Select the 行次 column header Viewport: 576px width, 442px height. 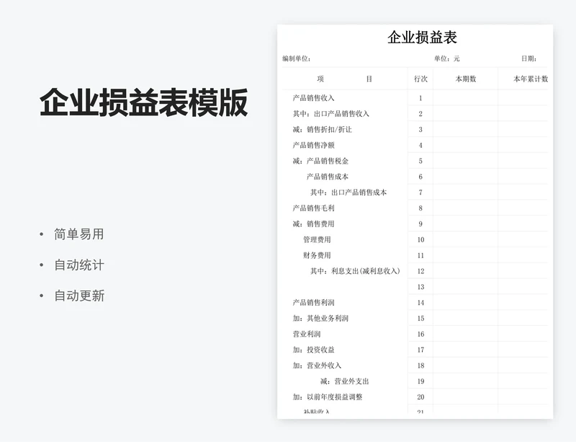[420, 79]
